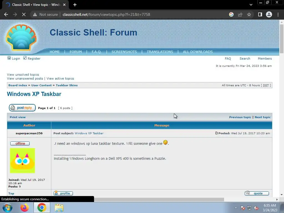Go to Next topic
This screenshot has height=213, width=284.
(263, 117)
